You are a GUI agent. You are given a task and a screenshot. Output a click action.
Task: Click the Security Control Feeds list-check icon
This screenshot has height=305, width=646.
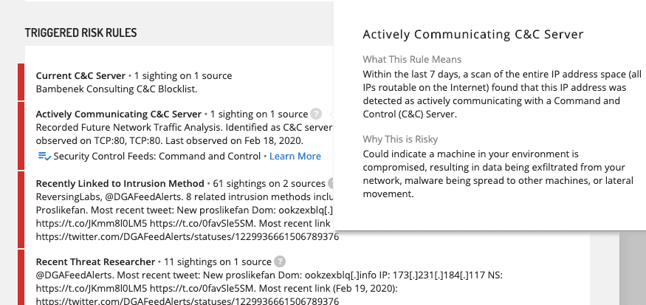(44, 157)
